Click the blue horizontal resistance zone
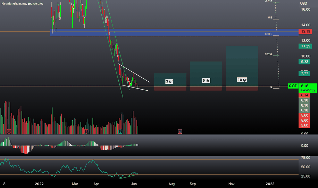The image size is (318, 188). click(174, 32)
